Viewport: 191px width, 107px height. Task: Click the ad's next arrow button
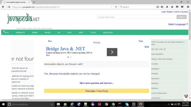[112, 52]
